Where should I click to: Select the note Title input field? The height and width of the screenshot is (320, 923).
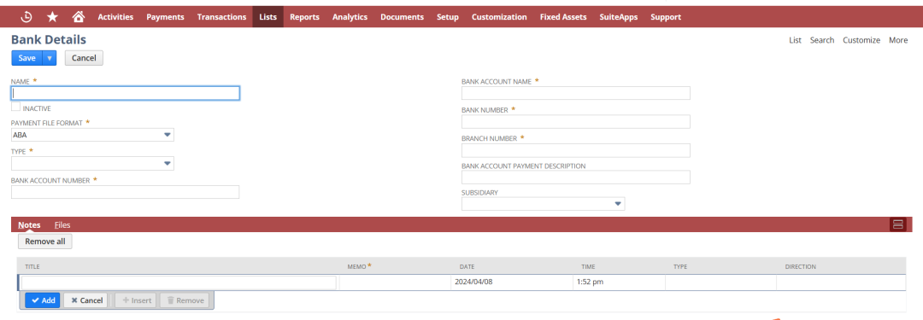(x=179, y=282)
